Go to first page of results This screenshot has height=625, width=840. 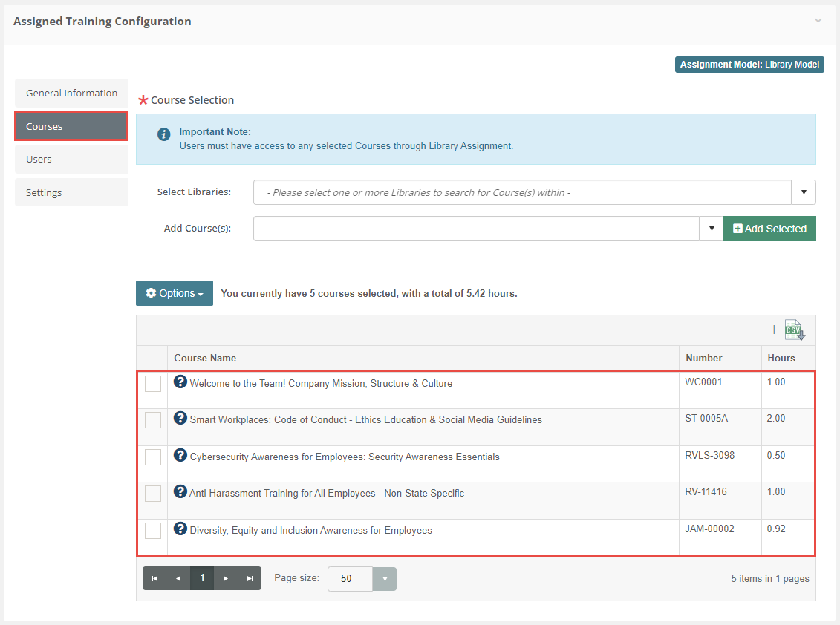click(x=154, y=578)
